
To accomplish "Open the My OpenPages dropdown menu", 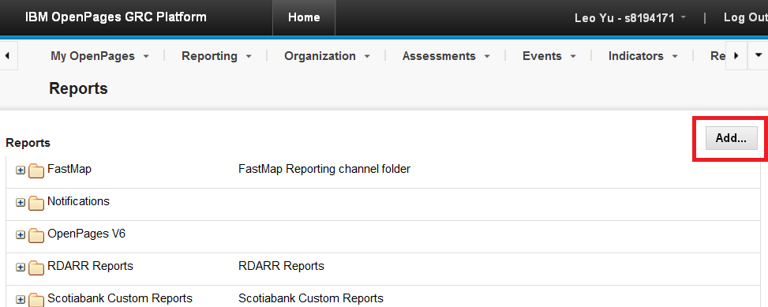I will (x=99, y=56).
